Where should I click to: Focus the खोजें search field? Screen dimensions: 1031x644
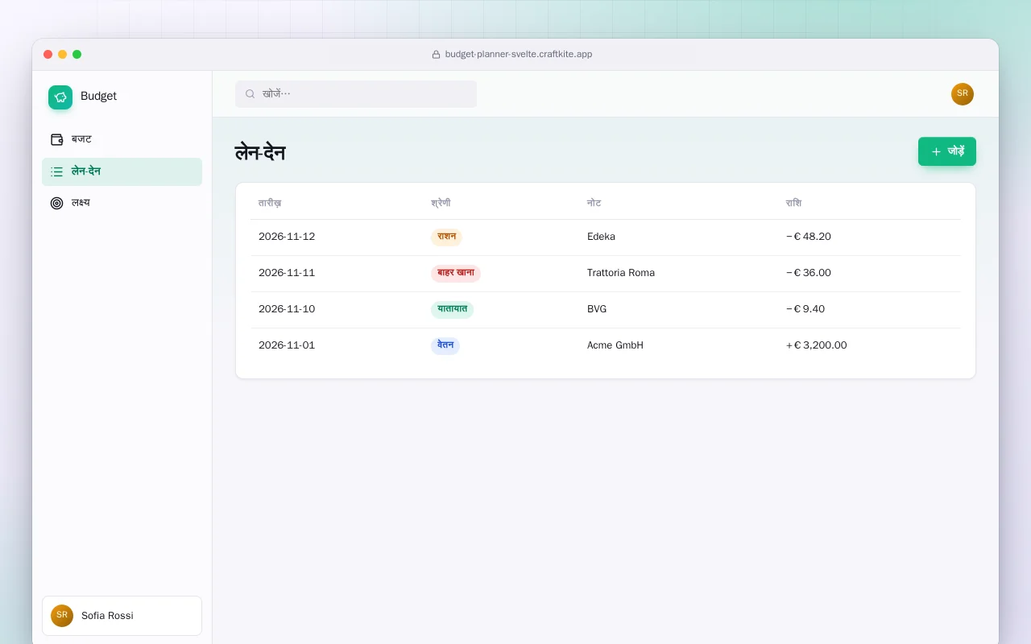[356, 94]
